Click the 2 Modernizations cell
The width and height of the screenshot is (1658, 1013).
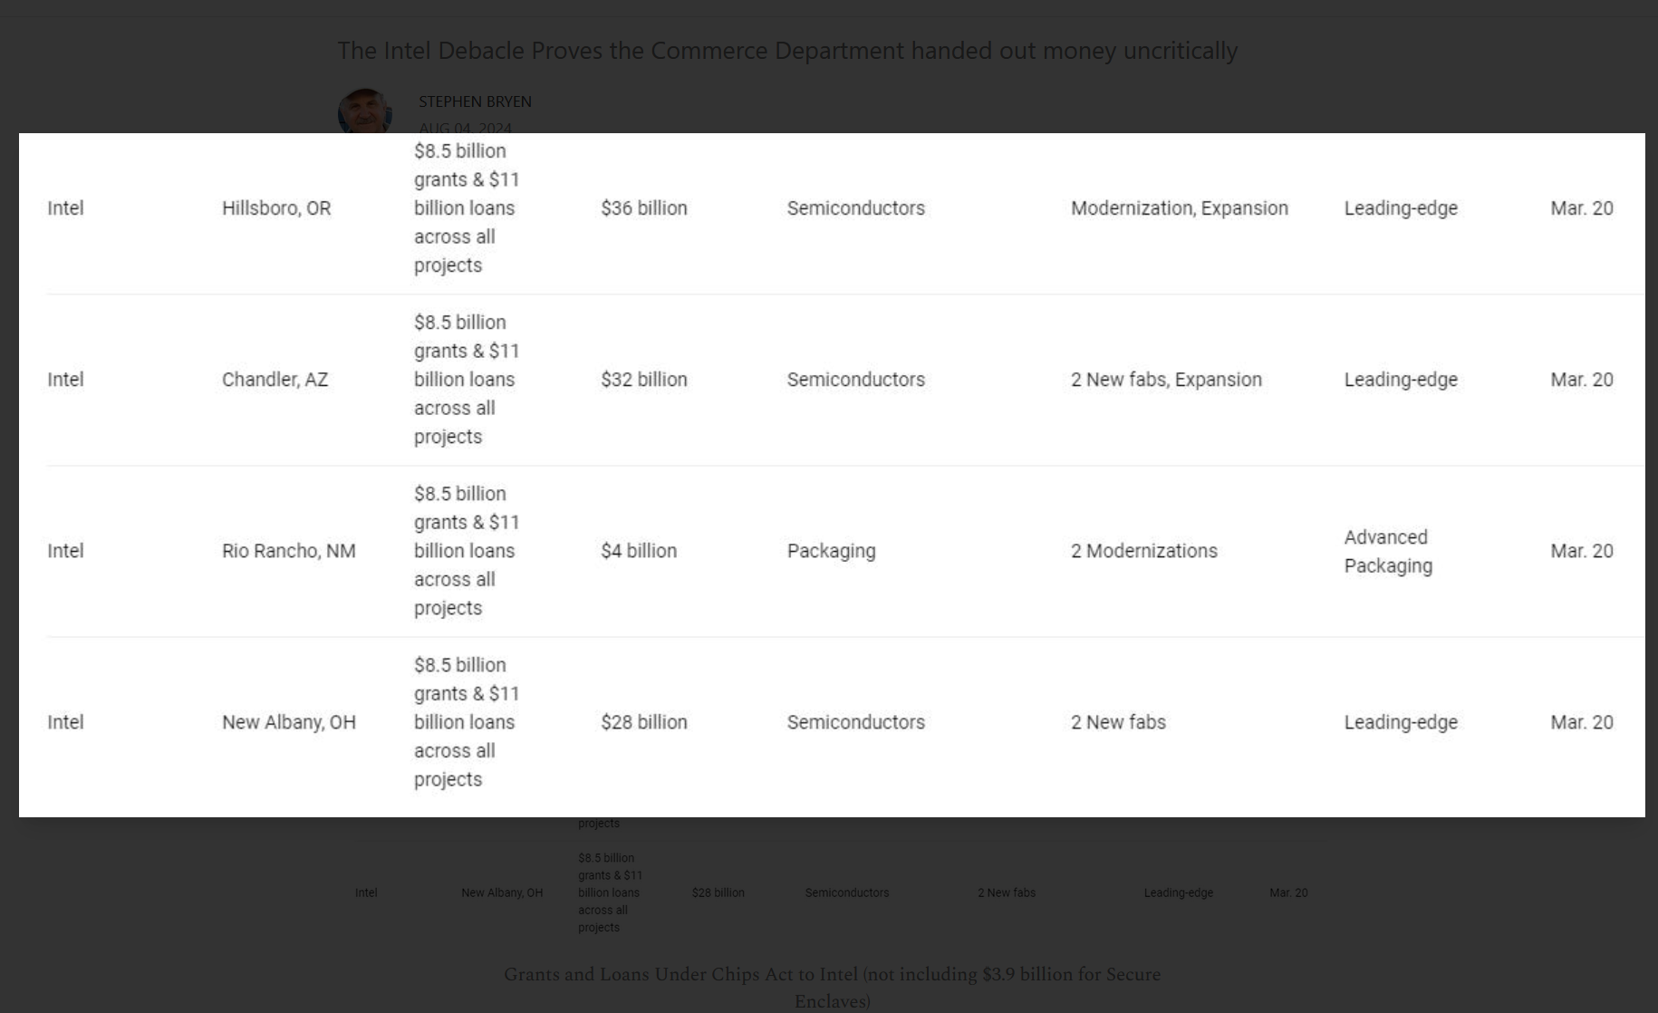point(1143,551)
